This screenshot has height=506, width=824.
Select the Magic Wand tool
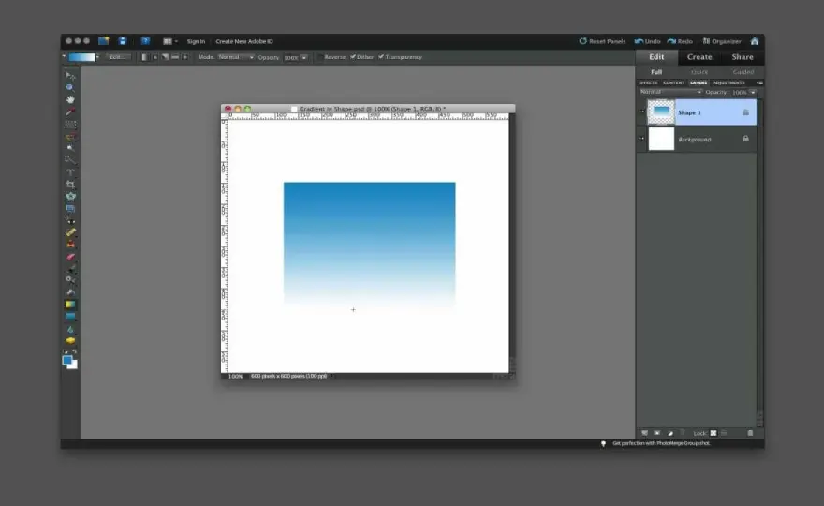pyautogui.click(x=70, y=148)
